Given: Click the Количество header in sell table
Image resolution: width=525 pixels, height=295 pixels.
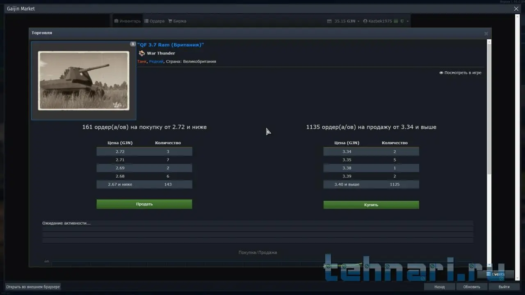Looking at the screenshot, I should point(395,143).
